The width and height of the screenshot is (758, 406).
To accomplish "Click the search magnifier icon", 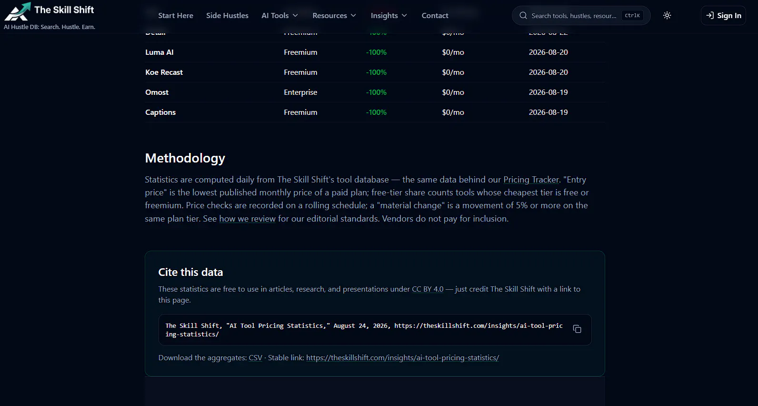I will click(523, 15).
